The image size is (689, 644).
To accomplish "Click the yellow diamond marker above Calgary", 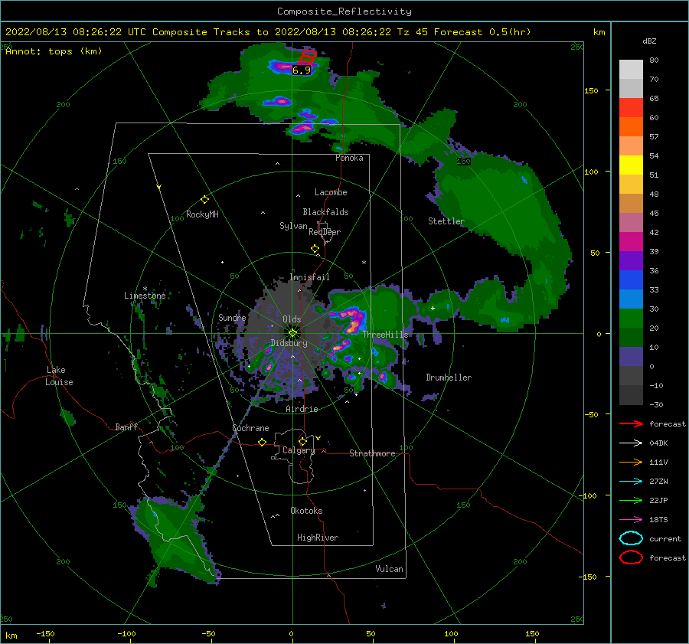I will pyautogui.click(x=302, y=441).
